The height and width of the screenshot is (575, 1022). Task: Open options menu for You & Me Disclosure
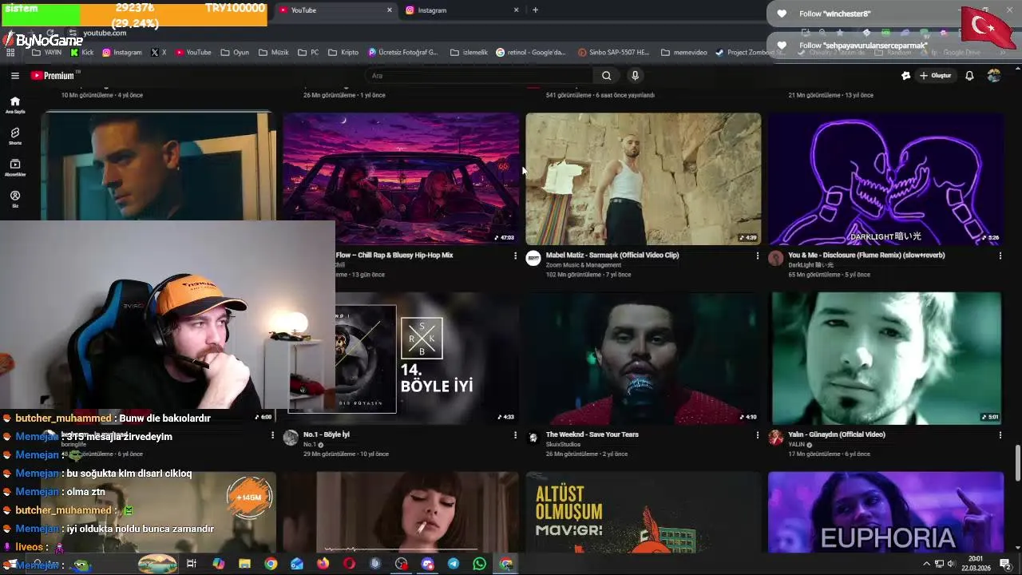[x=1000, y=256]
